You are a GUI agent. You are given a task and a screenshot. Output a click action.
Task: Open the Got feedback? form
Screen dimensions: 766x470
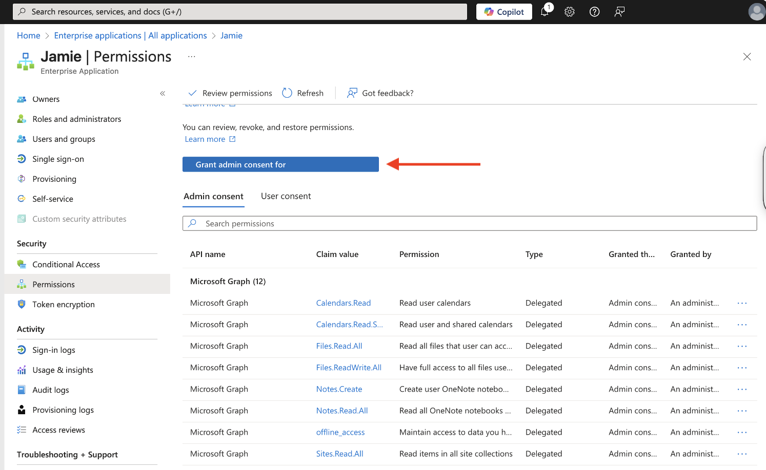click(x=380, y=93)
